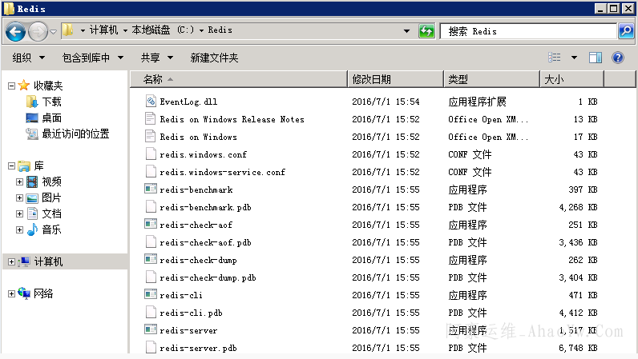Open the 包含到库中 menu
This screenshot has height=359, width=638.
pos(93,58)
